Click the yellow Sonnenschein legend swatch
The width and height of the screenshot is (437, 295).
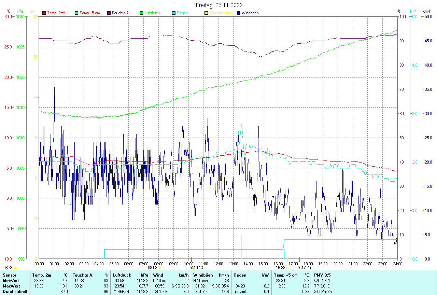(x=206, y=13)
